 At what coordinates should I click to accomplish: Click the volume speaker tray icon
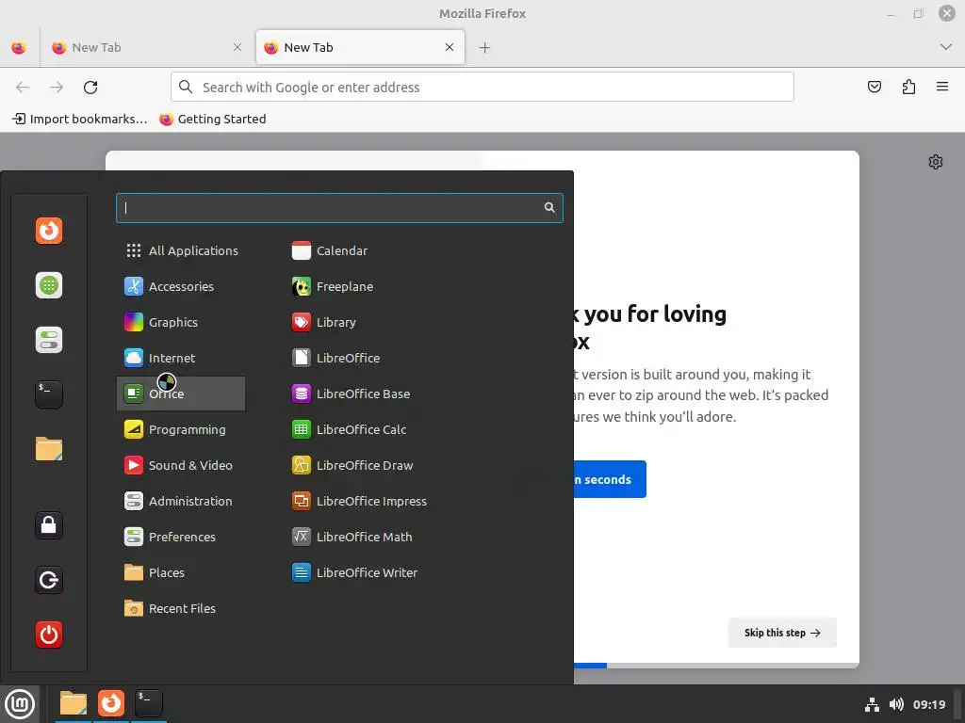point(896,704)
